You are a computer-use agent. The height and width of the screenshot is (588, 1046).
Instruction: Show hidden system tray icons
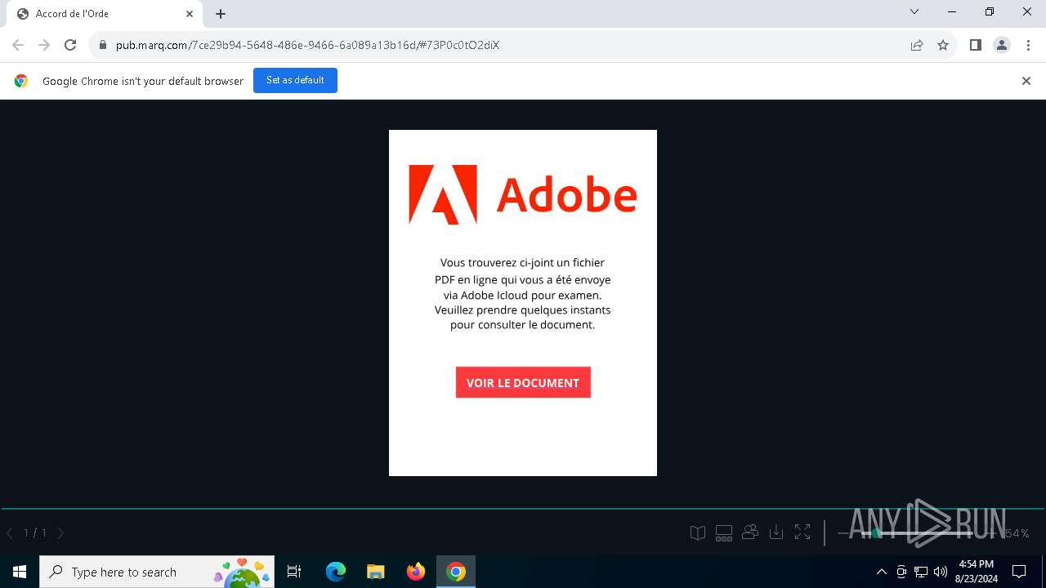point(882,572)
